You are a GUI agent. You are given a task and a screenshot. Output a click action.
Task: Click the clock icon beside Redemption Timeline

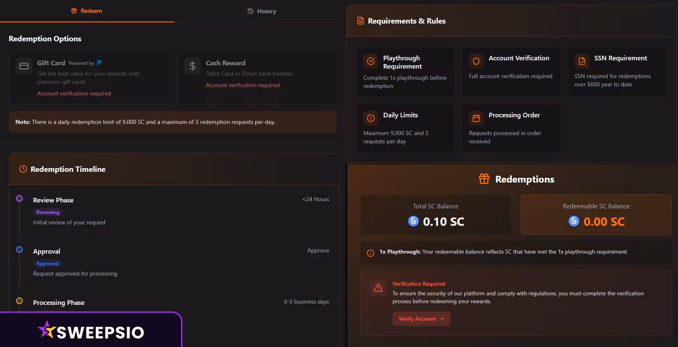click(x=23, y=169)
